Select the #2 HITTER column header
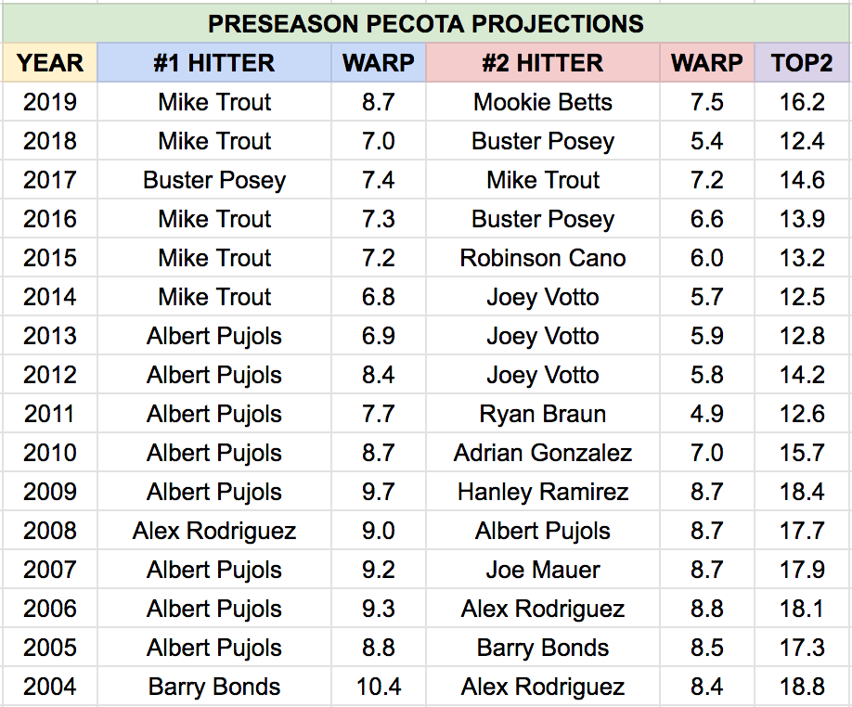Image resolution: width=852 pixels, height=707 pixels. (543, 63)
